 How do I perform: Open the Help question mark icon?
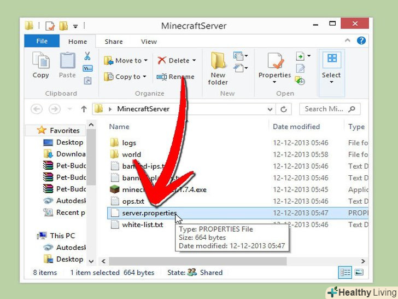tap(361, 41)
